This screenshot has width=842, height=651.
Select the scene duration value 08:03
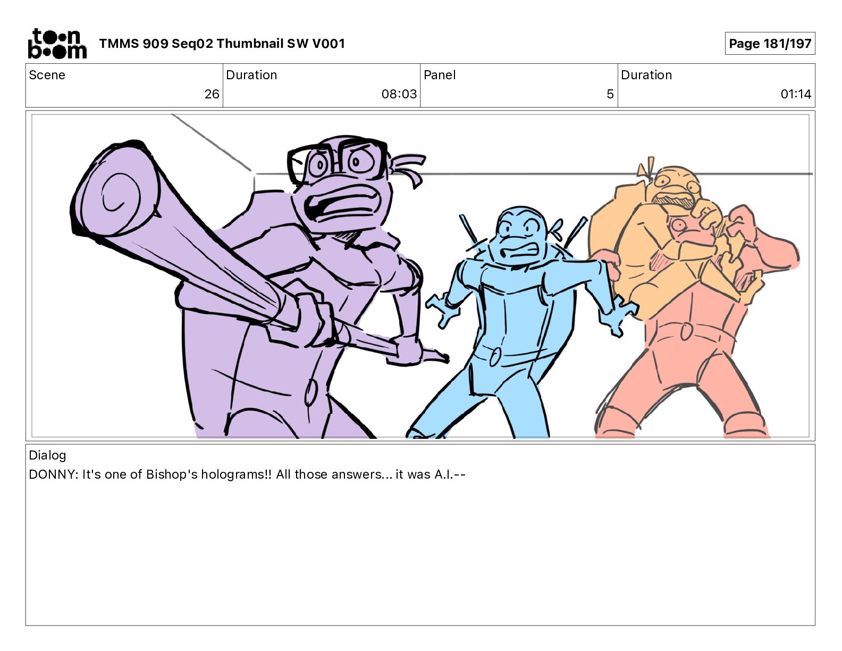[x=399, y=94]
